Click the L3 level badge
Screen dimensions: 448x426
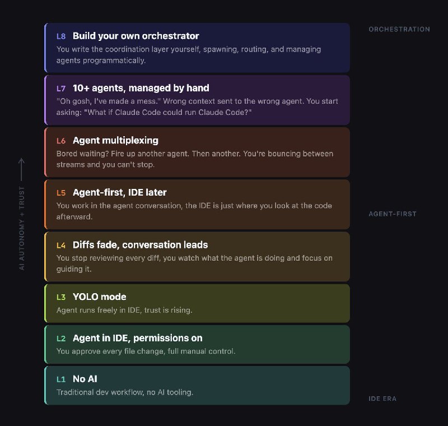click(x=61, y=297)
